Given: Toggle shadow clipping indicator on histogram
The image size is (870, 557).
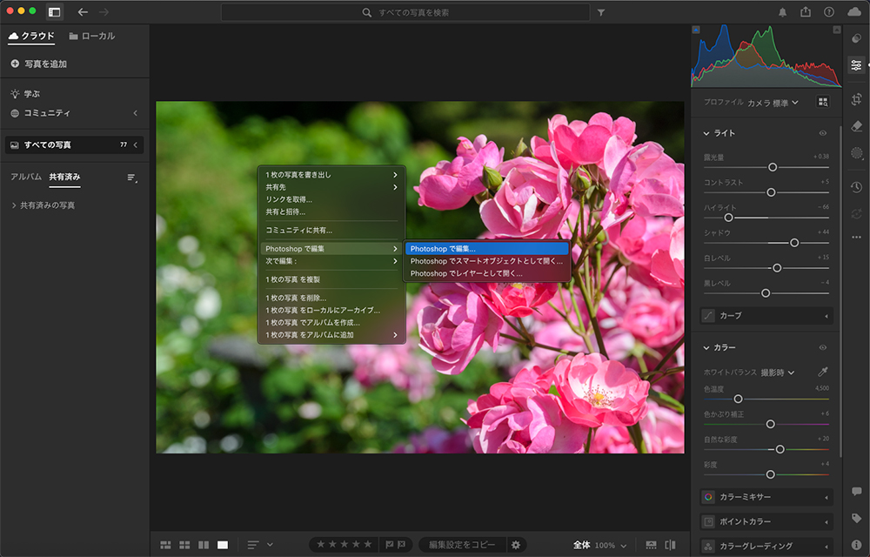Looking at the screenshot, I should pyautogui.click(x=696, y=30).
